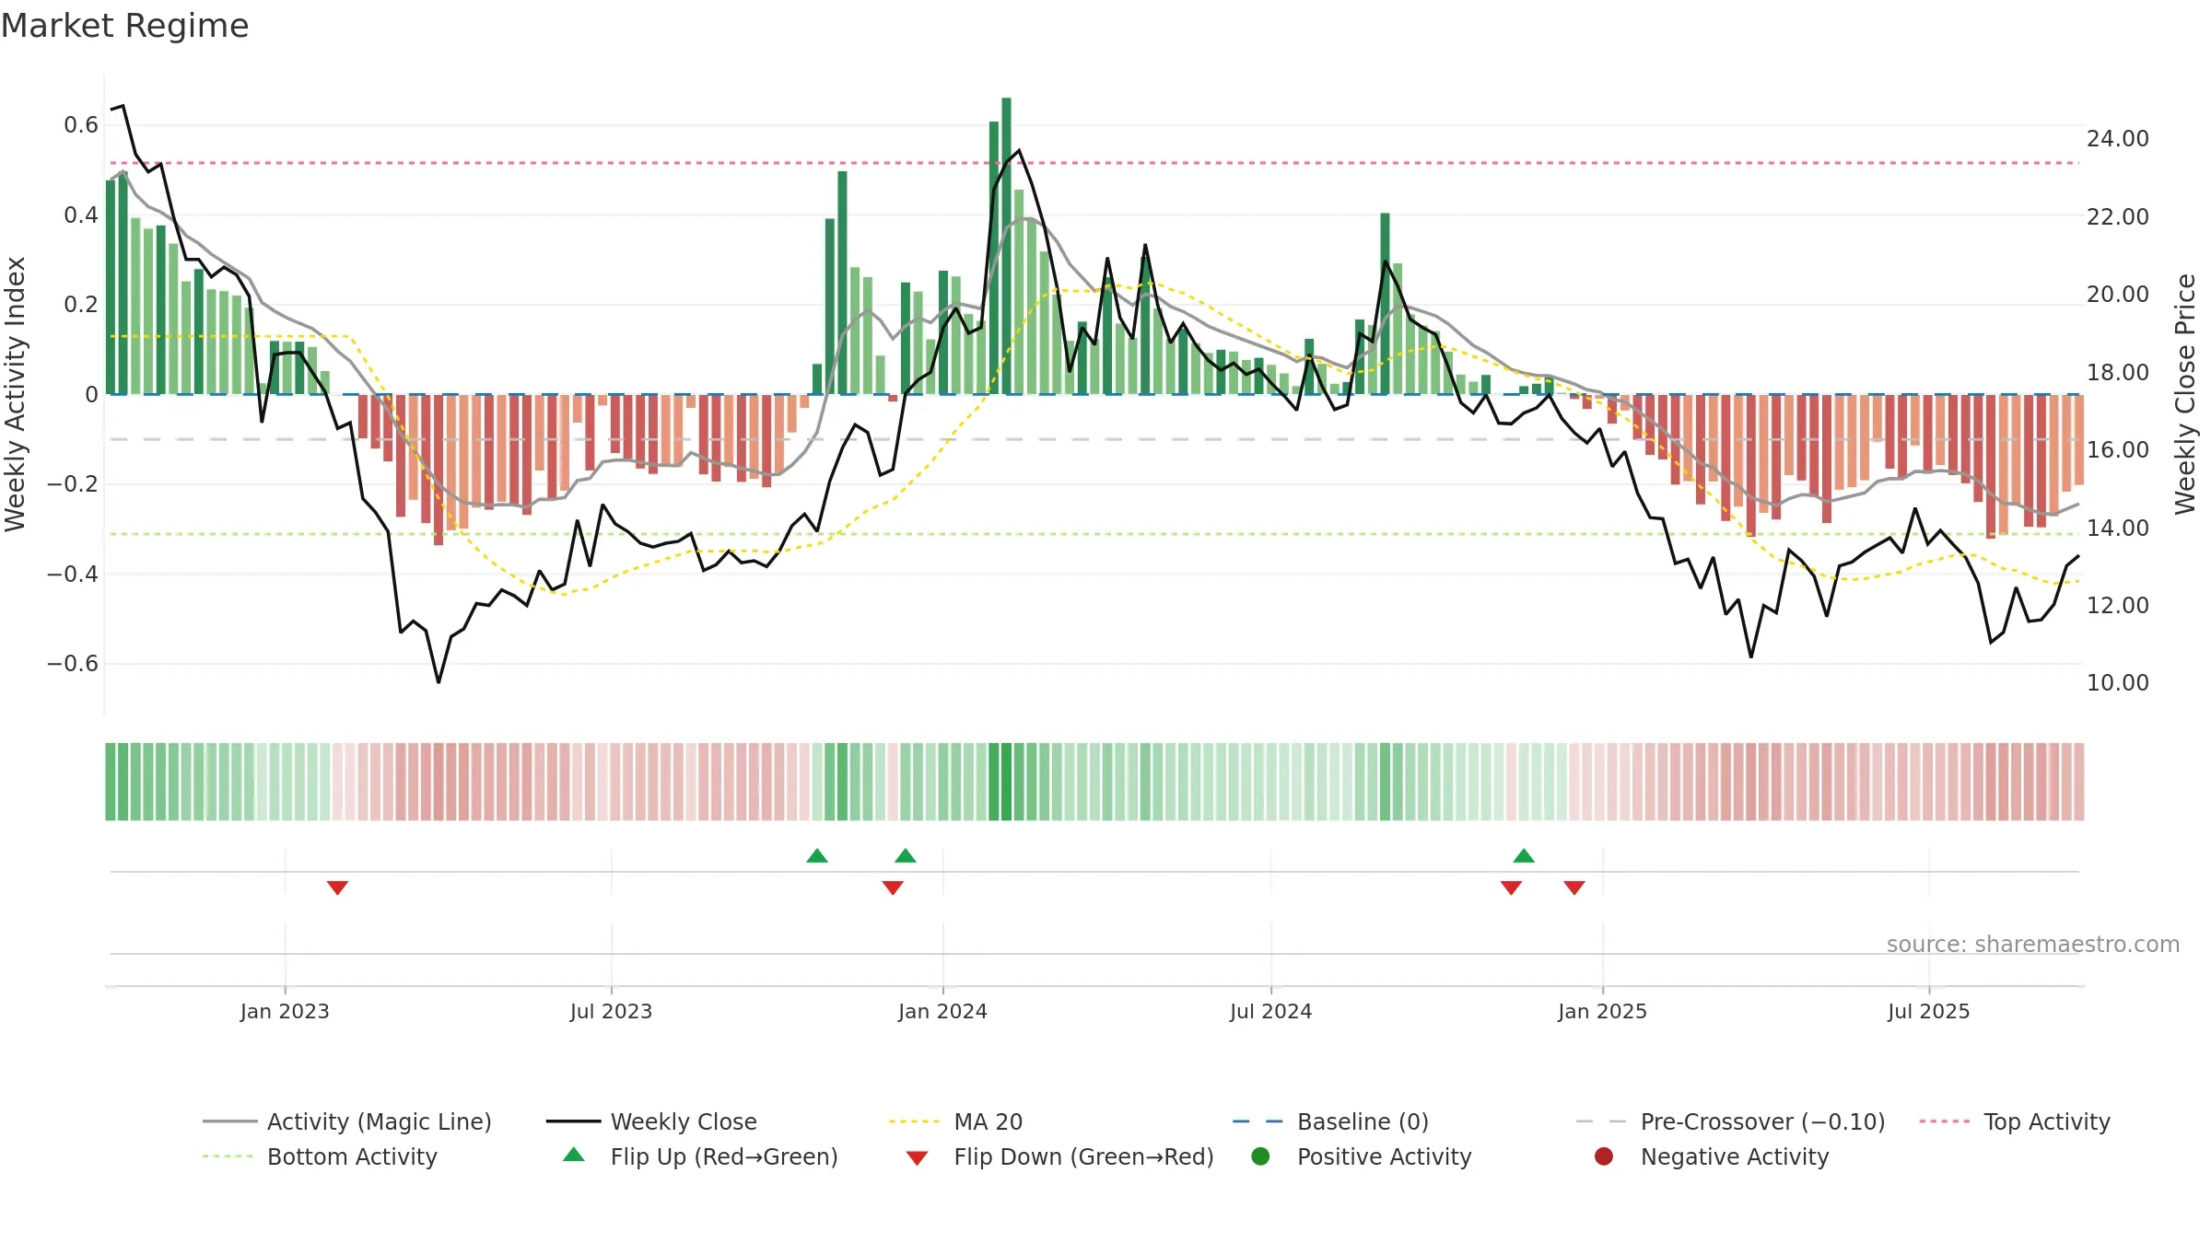The image size is (2211, 1243).
Task: Click the tall green bar peaking near Sep 2024
Action: pyautogui.click(x=1385, y=304)
